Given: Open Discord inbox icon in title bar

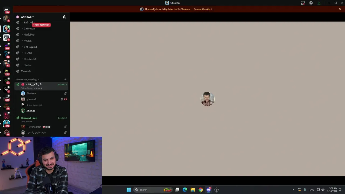Looking at the screenshot, I should pyautogui.click(x=303, y=3).
